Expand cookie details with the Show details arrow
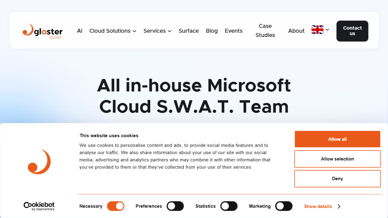Image resolution: width=388 pixels, height=218 pixels. point(339,206)
